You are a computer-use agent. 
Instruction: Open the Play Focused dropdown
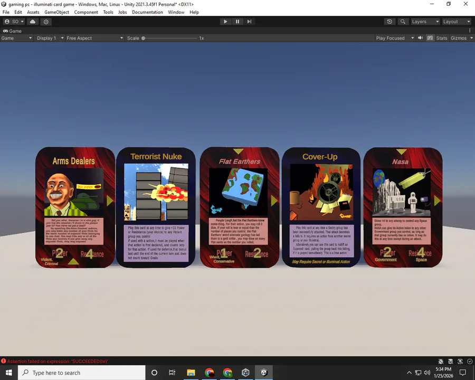click(x=395, y=38)
